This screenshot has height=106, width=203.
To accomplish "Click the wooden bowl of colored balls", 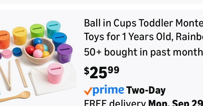I will tap(39, 51).
